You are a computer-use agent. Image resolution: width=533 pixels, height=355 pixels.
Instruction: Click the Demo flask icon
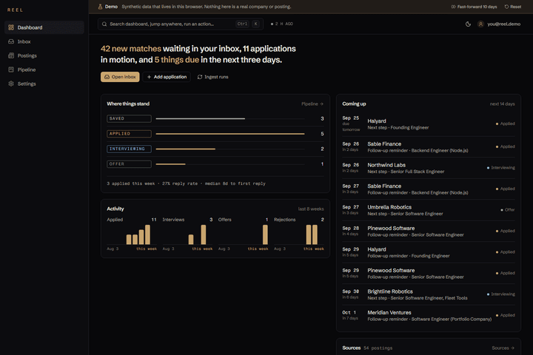100,7
